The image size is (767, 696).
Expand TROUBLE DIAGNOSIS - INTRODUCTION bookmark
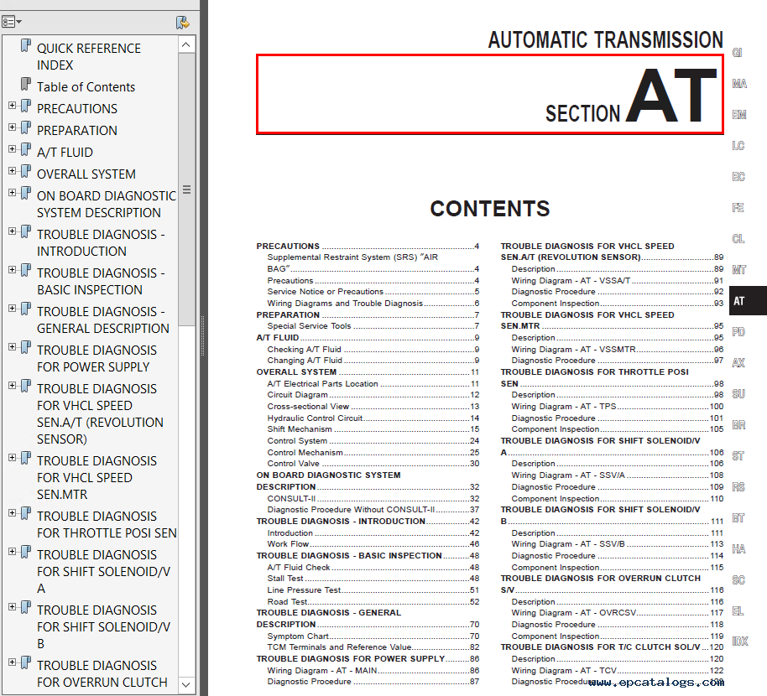click(x=13, y=231)
